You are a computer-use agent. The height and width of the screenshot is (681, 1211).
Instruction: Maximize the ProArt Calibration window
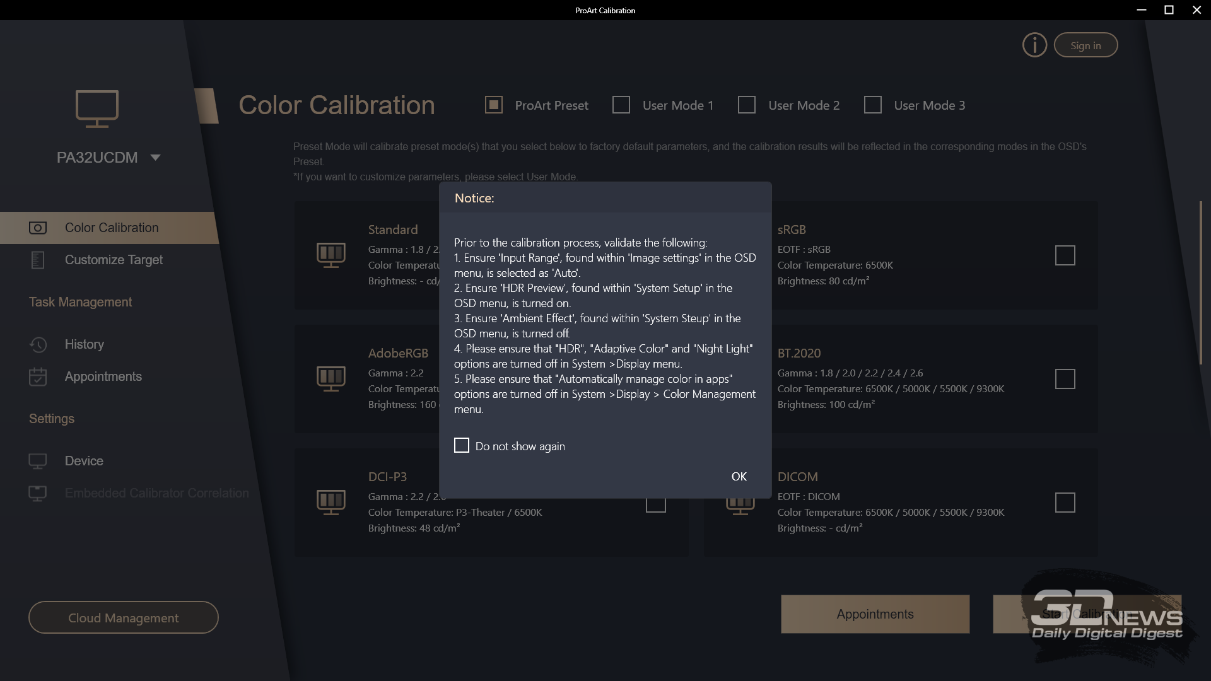(x=1169, y=10)
